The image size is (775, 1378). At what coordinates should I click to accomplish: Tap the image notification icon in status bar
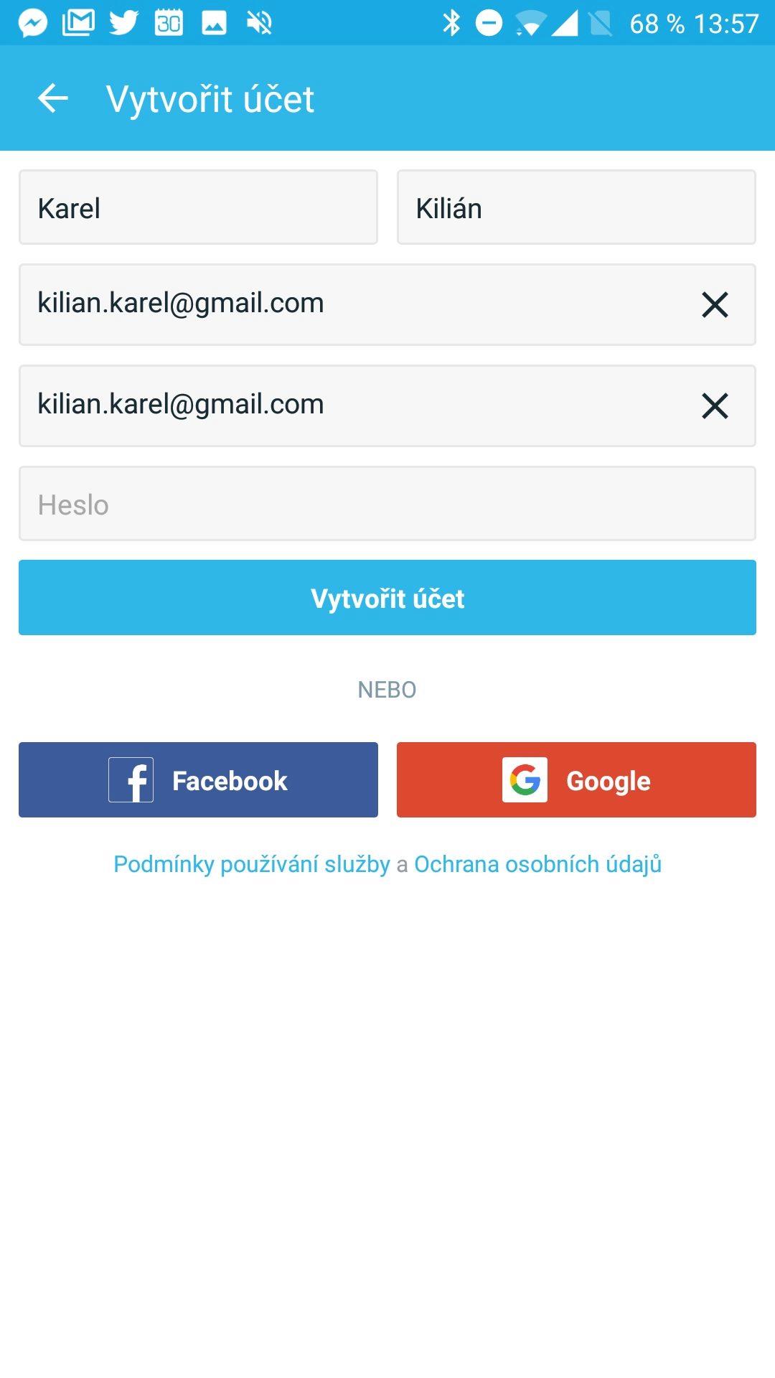click(214, 23)
